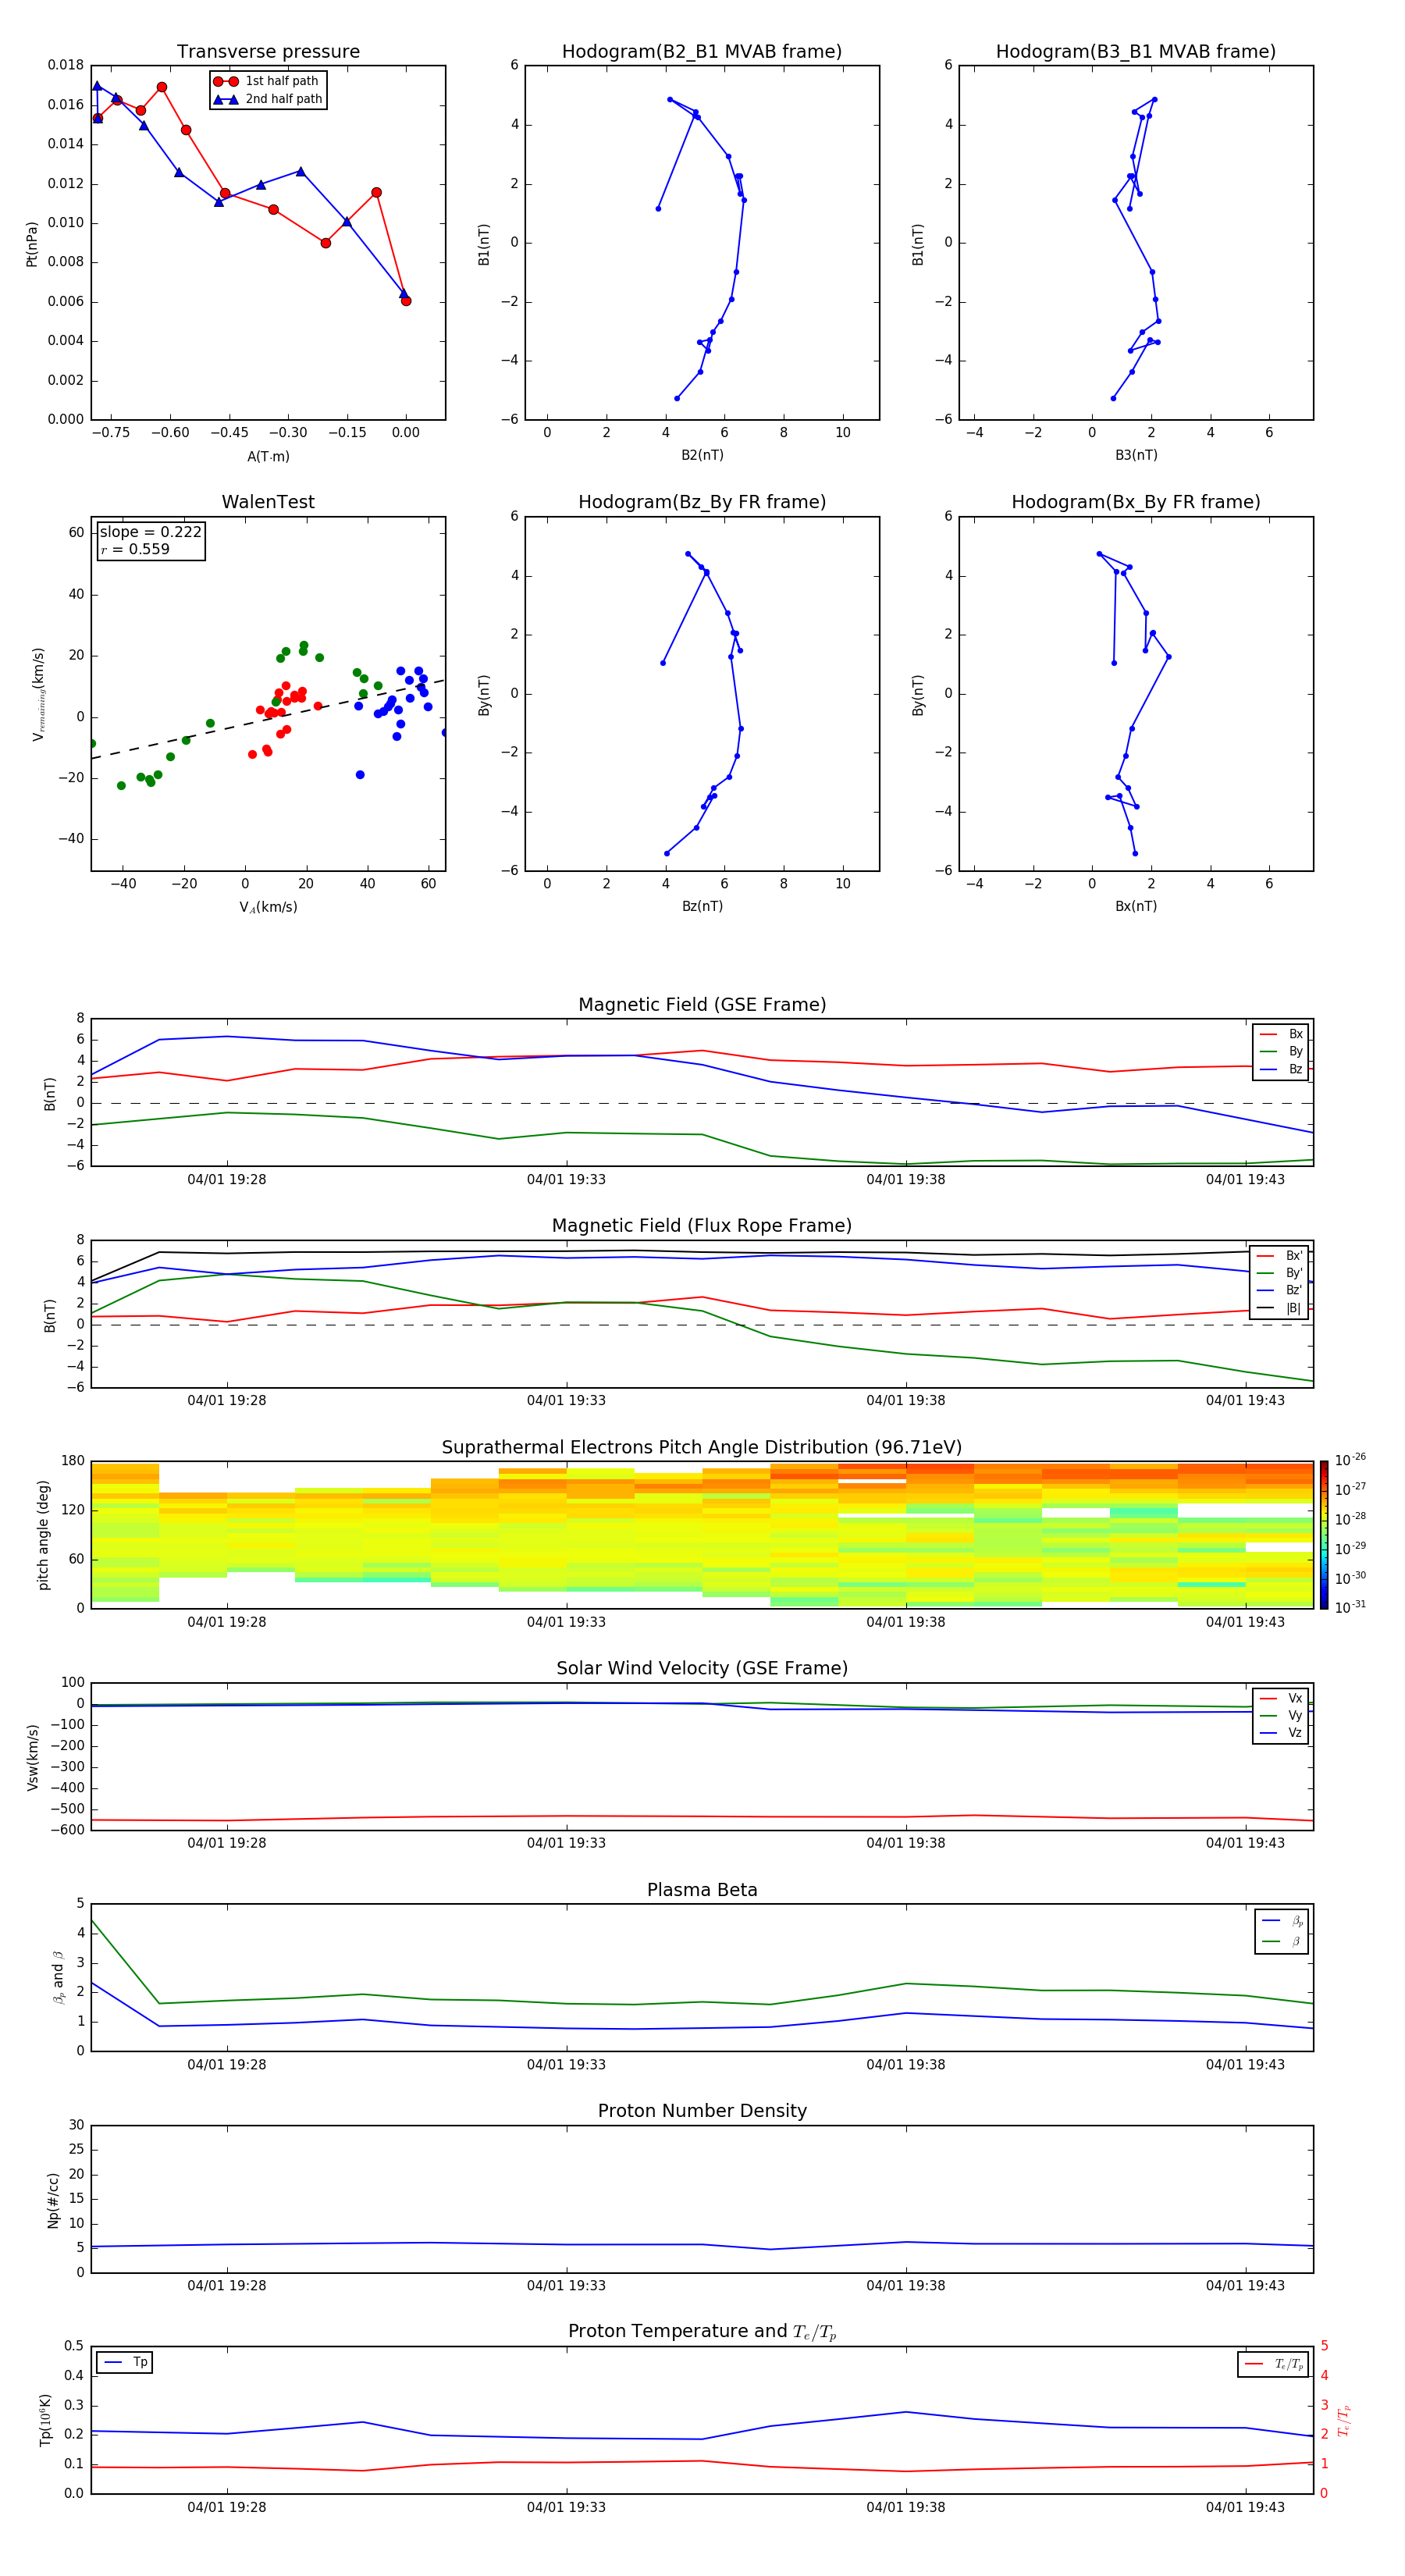Select 'Bz' in the GSE Frame legend
This screenshot has height=2576, width=1405.
pyautogui.click(x=1281, y=1069)
